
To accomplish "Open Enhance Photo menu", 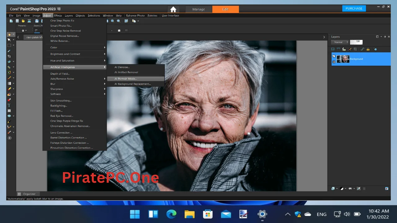I will click(135, 15).
